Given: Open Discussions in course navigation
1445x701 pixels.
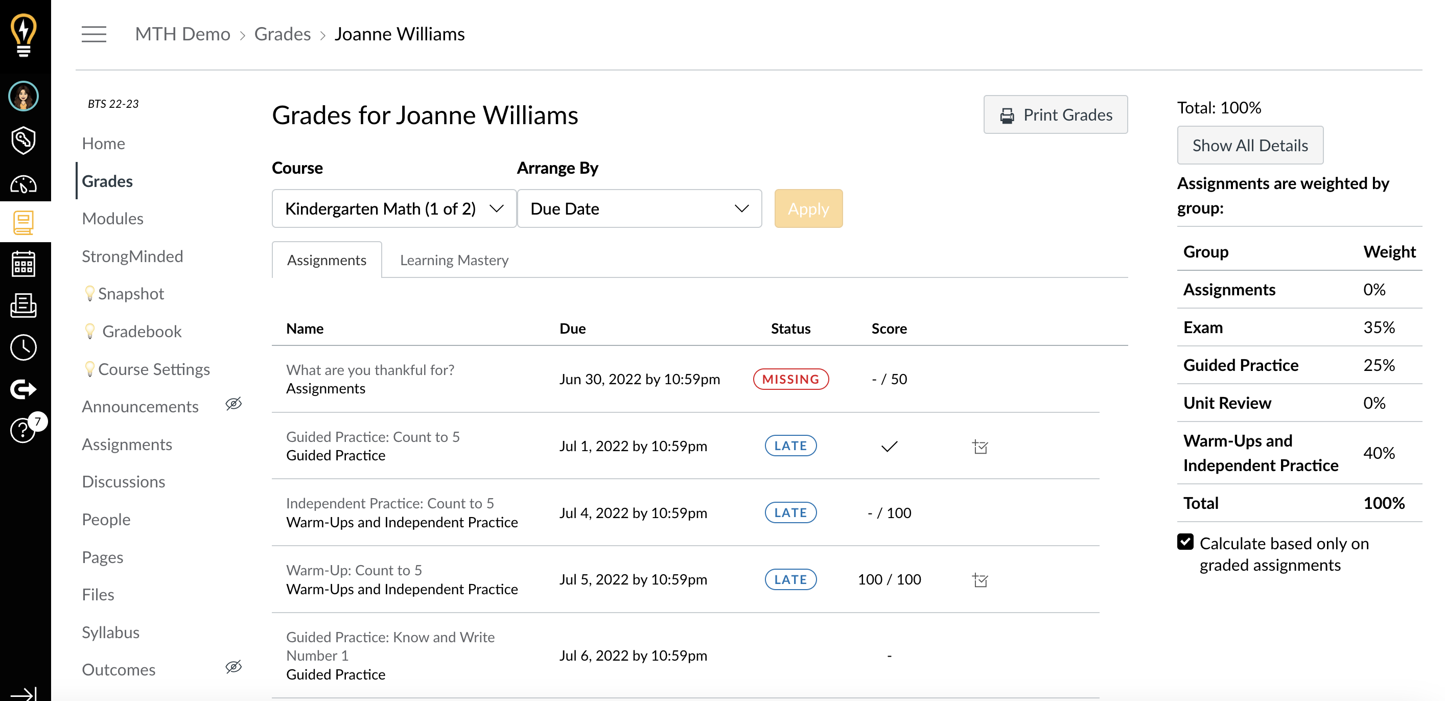Looking at the screenshot, I should [x=124, y=481].
